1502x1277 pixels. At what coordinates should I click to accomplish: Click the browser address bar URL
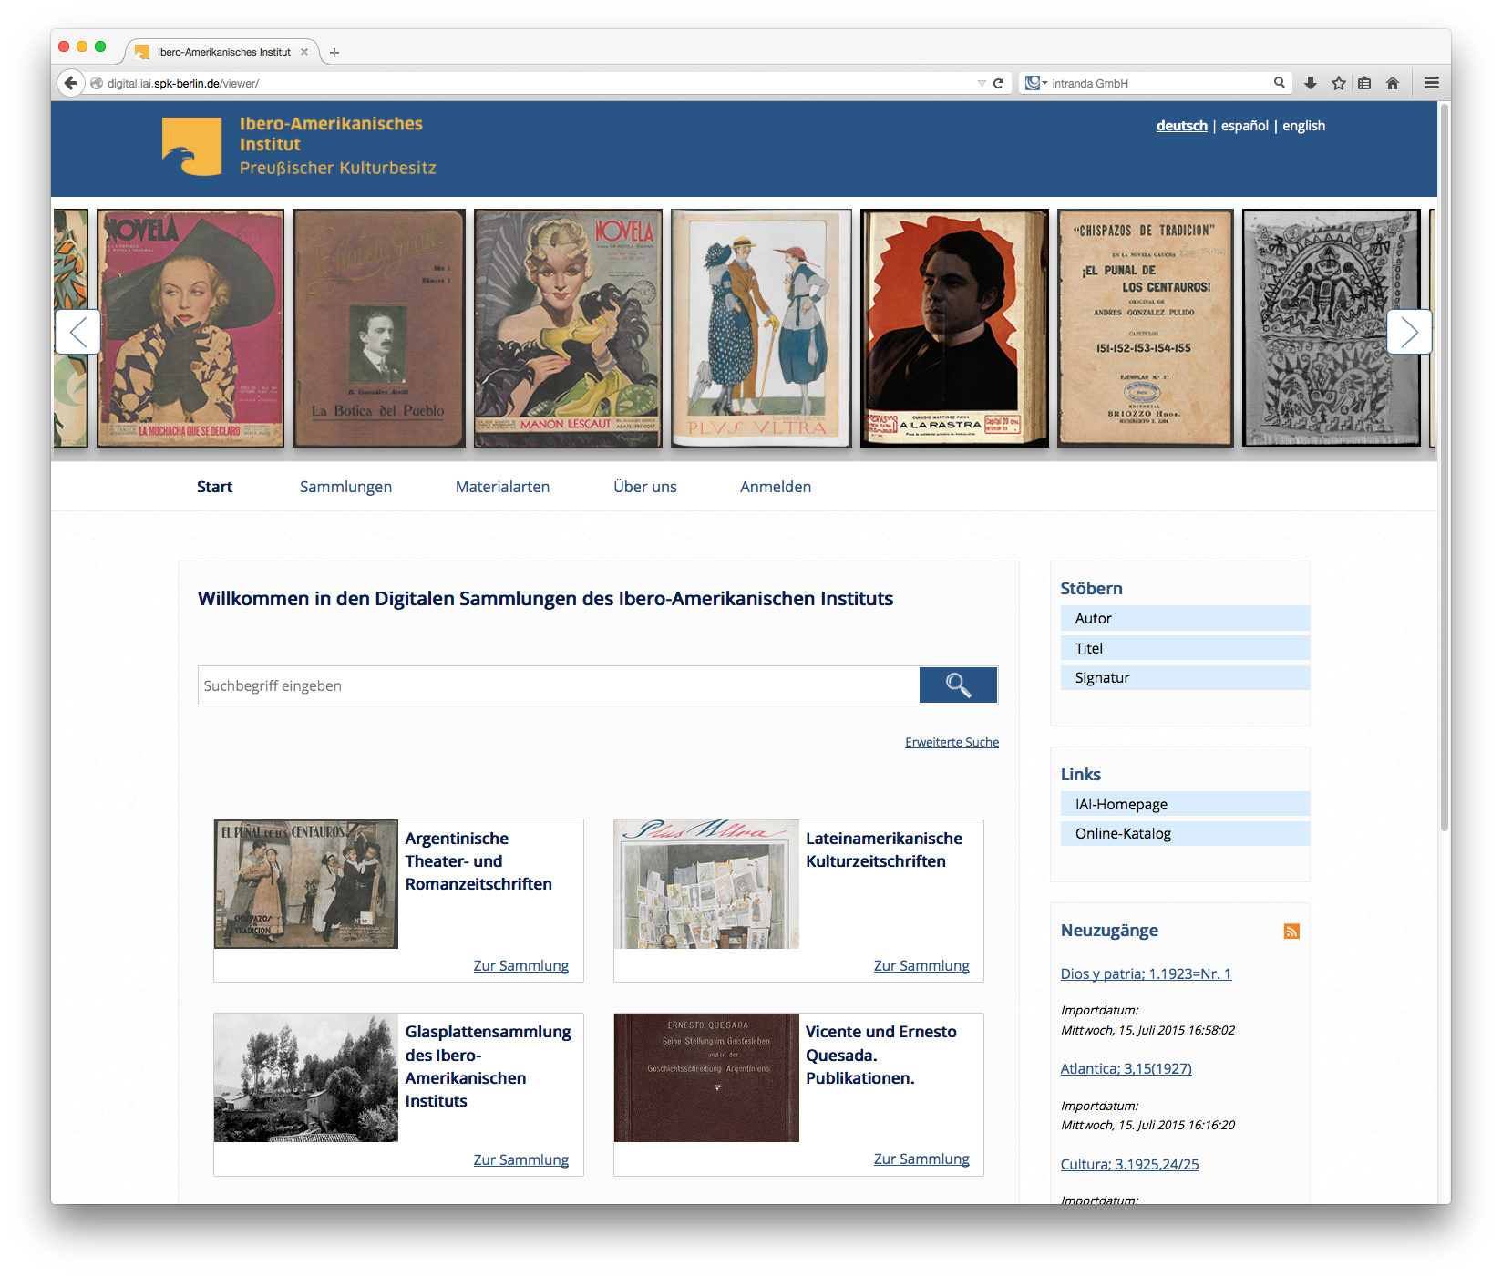(x=538, y=83)
